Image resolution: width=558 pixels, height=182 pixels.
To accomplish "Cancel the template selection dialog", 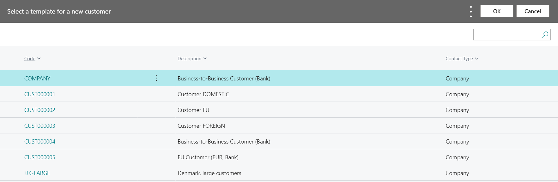I will point(533,11).
